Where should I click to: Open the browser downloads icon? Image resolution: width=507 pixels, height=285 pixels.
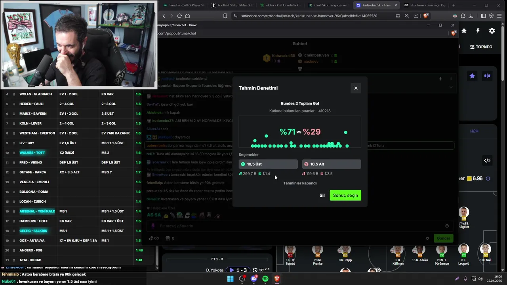coord(471,16)
